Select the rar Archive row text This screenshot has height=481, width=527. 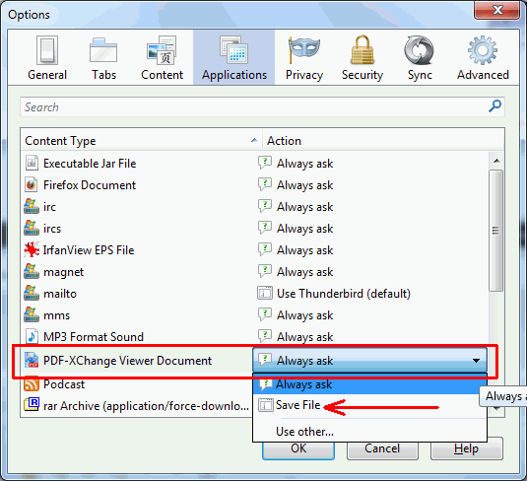click(x=146, y=406)
